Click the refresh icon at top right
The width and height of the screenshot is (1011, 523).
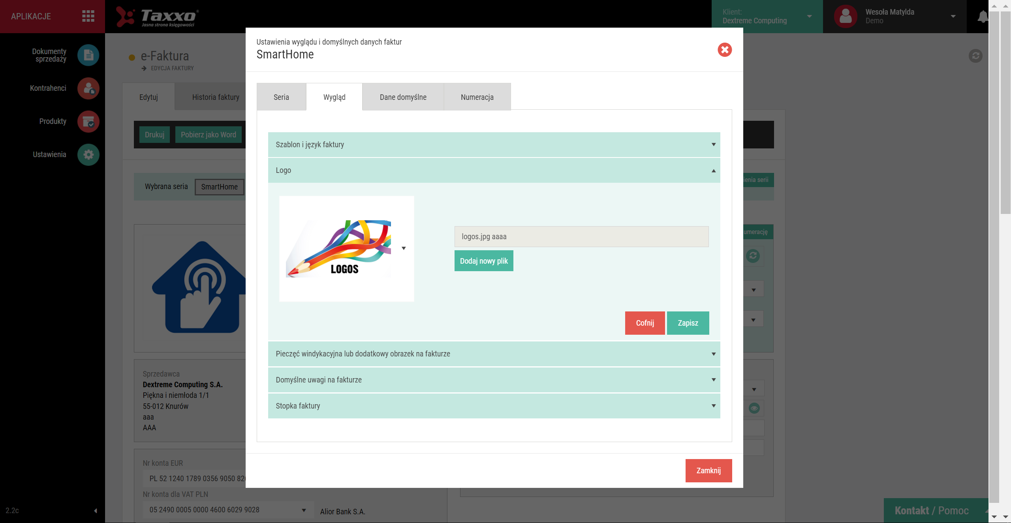tap(975, 56)
